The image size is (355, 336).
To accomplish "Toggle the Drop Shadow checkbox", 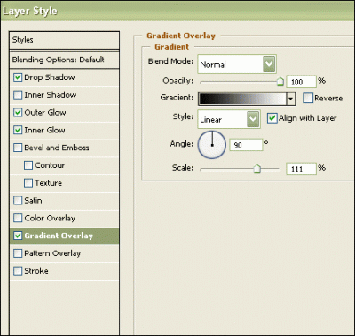I will tap(18, 77).
